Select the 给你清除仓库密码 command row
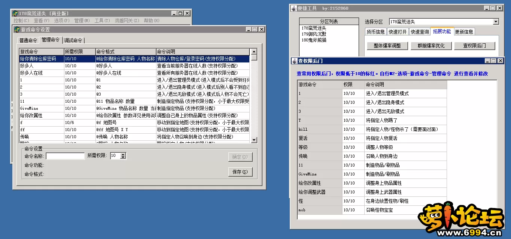The width and height of the screenshot is (511, 239). 134,59
